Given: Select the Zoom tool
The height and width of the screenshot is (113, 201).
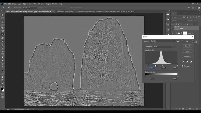Looking at the screenshot, I should tap(3, 80).
